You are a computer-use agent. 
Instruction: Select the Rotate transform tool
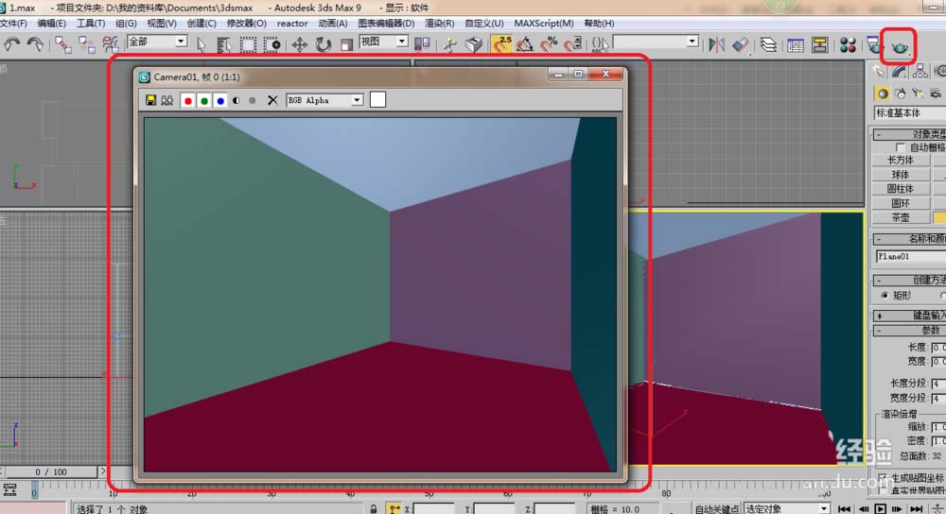323,43
